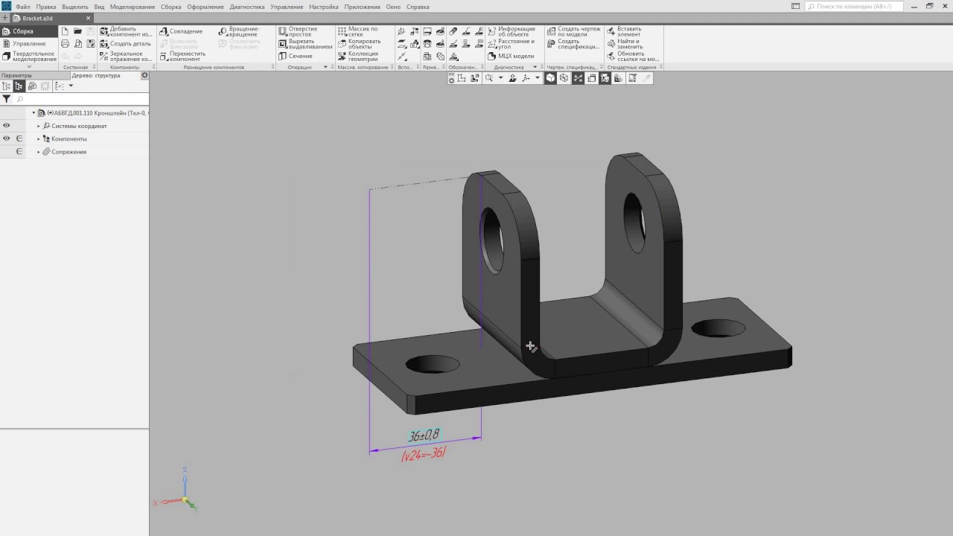Toggle the dashed-rectangle button in the tree toolbar

[45, 86]
